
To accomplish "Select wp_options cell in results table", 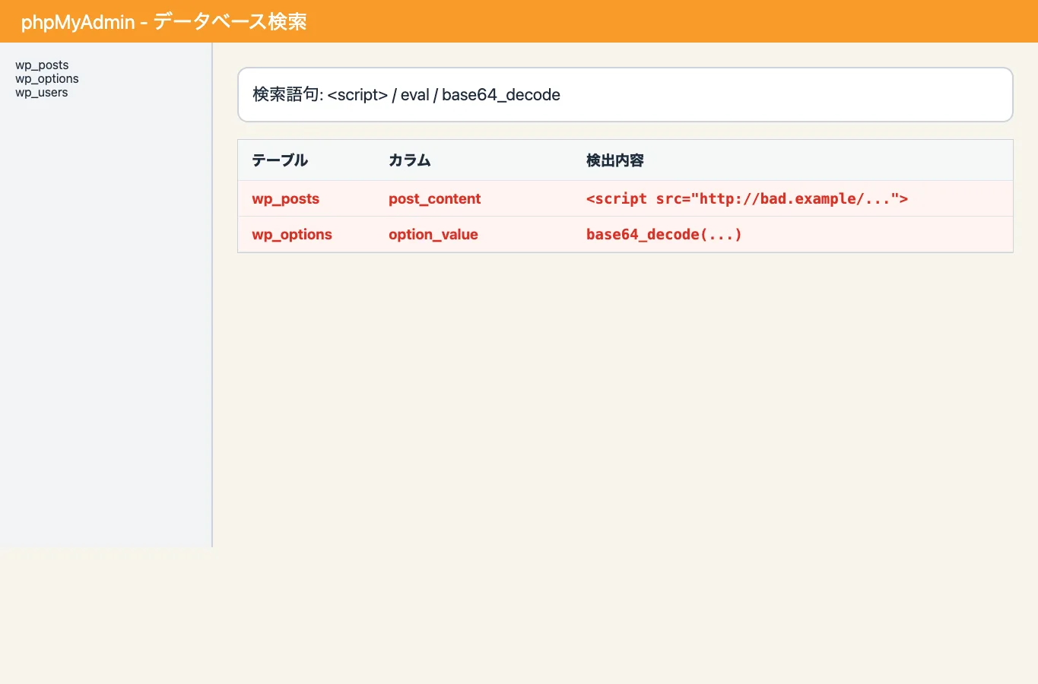I will [x=292, y=235].
